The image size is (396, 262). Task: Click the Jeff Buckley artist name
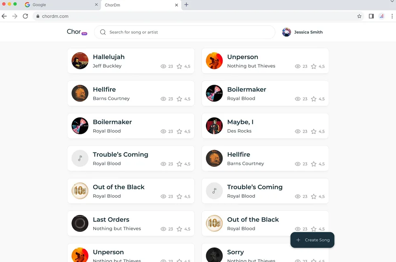pyautogui.click(x=107, y=66)
